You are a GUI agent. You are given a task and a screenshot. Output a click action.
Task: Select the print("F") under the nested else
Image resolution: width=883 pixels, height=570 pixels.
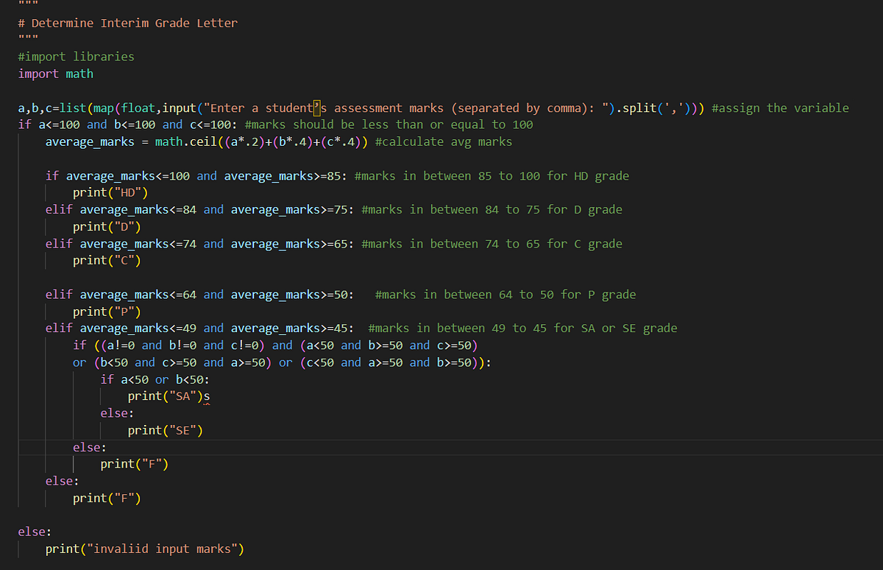click(x=135, y=463)
